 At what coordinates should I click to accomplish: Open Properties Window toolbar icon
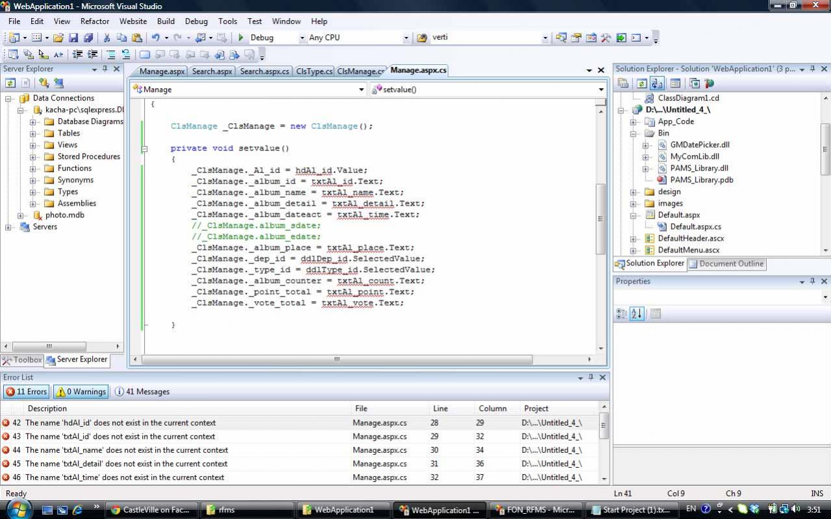click(x=576, y=38)
